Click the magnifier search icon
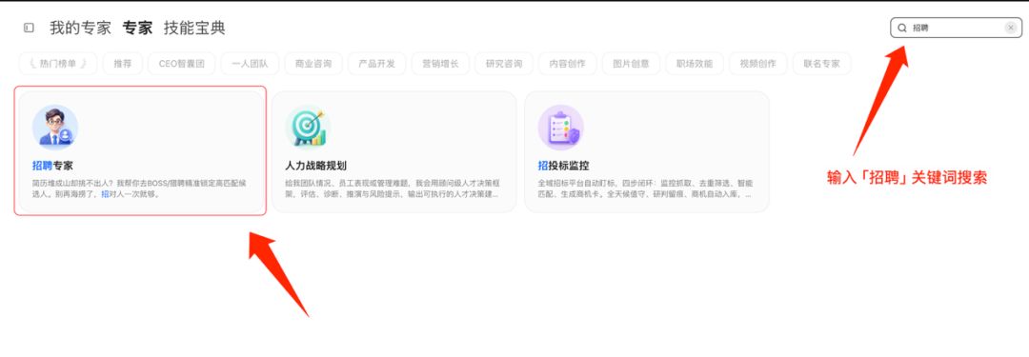This screenshot has height=357, width=1029. 902,28
